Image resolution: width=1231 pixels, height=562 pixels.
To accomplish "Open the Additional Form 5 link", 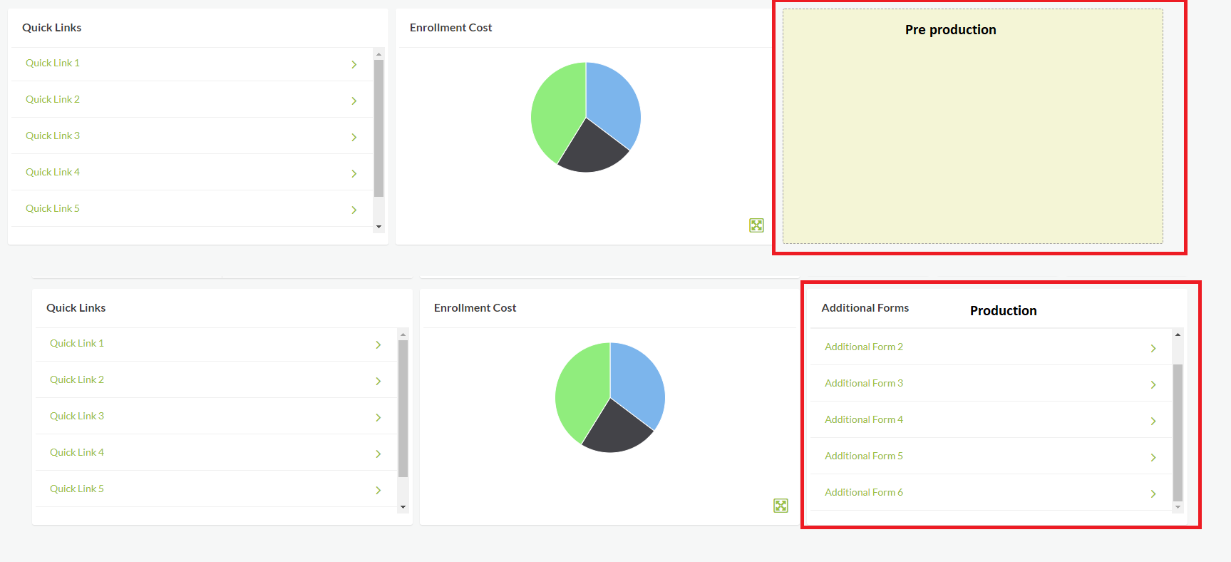I will click(863, 456).
